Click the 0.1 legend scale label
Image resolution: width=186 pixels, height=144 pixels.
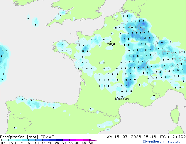pos(4,143)
